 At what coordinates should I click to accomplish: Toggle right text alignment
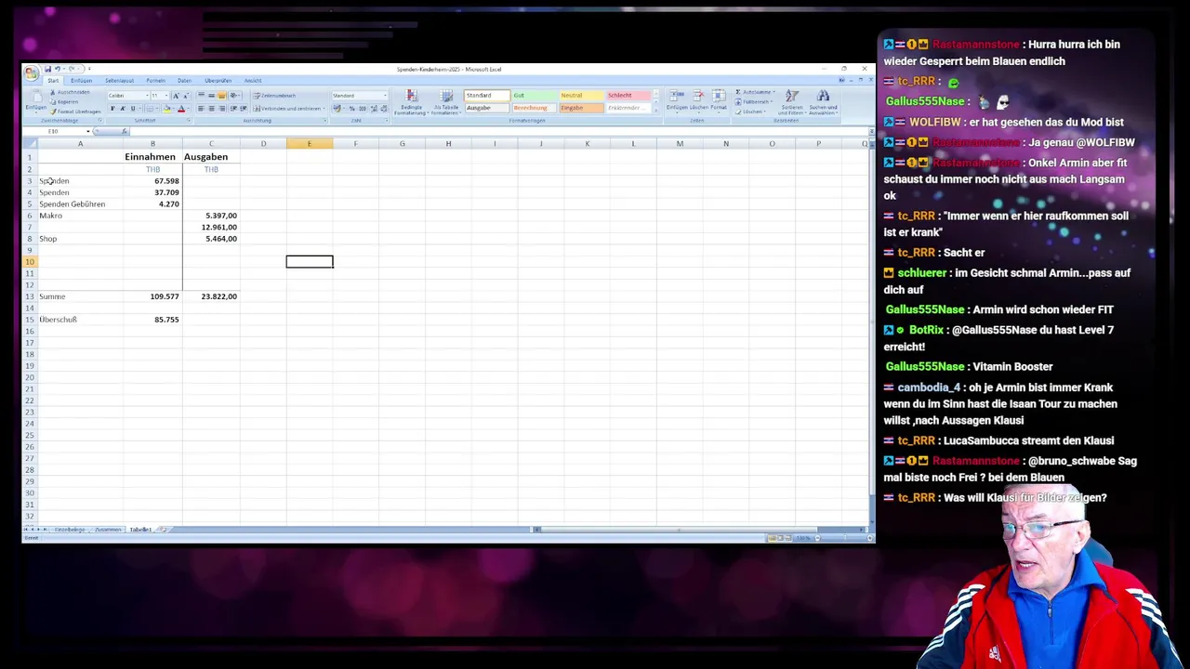pyautogui.click(x=221, y=109)
